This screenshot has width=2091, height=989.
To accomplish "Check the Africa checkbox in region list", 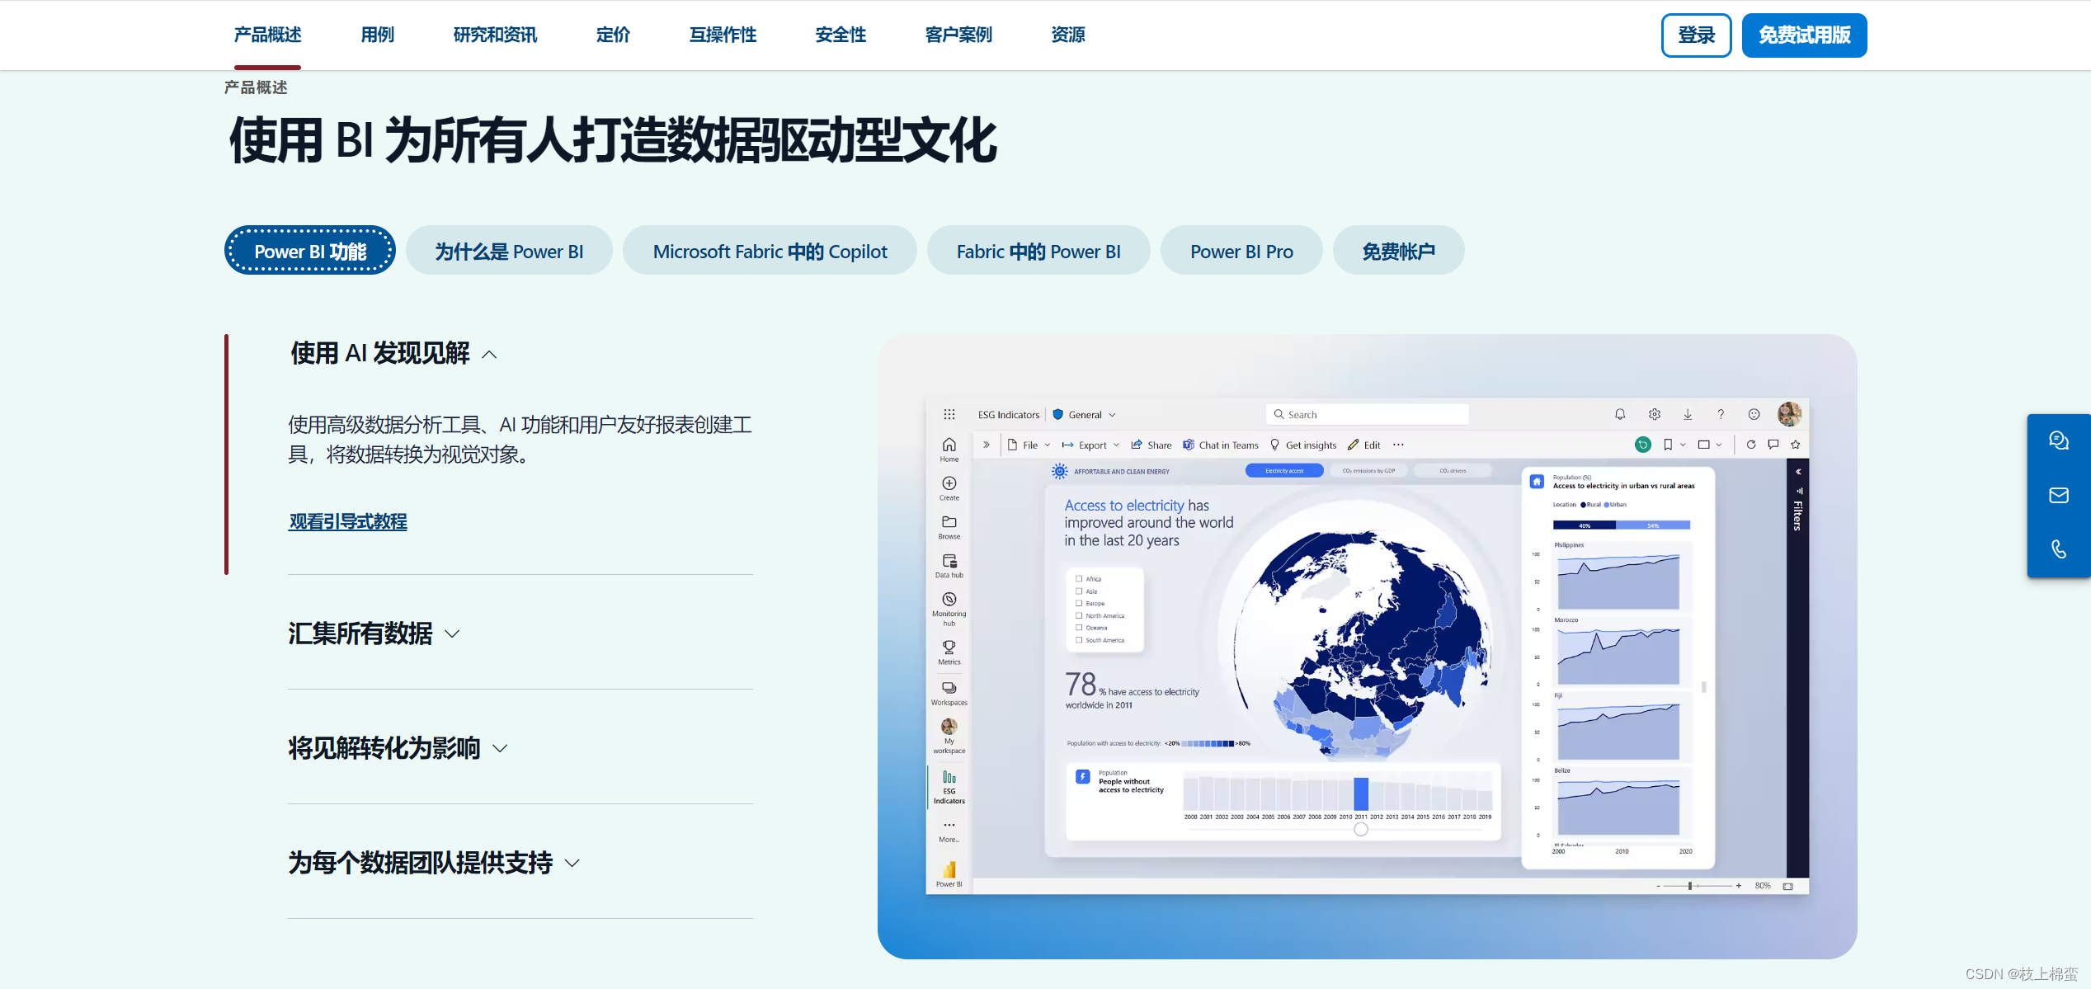I will (1079, 579).
